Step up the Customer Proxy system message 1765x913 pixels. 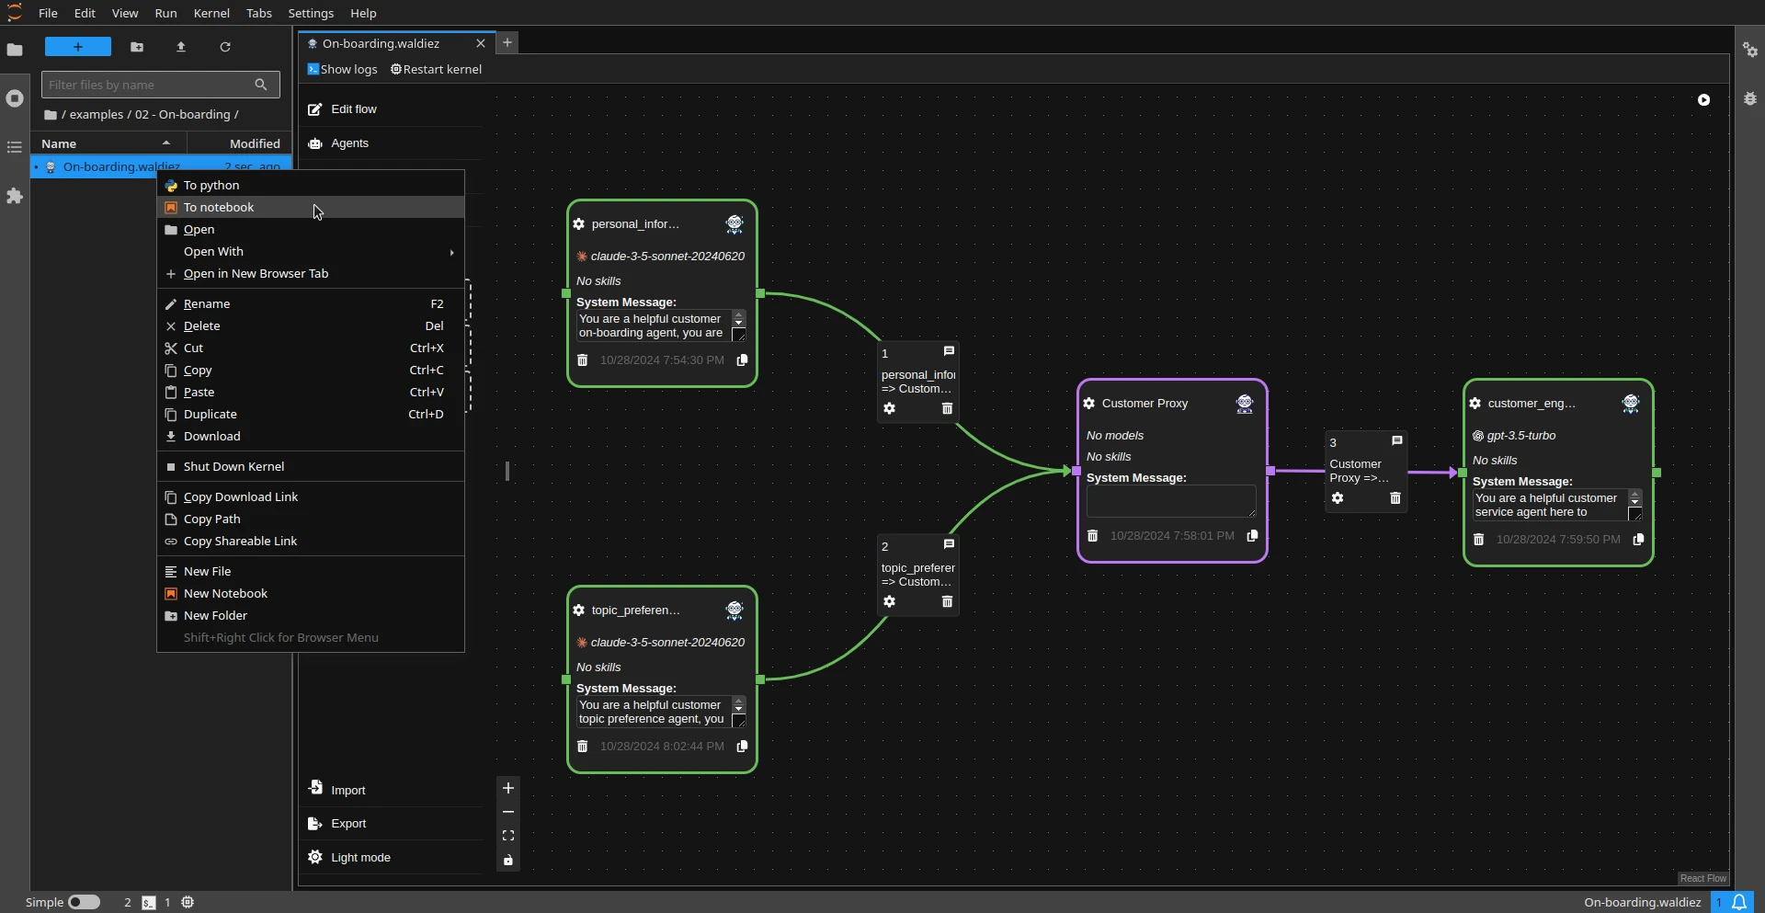(x=1634, y=494)
